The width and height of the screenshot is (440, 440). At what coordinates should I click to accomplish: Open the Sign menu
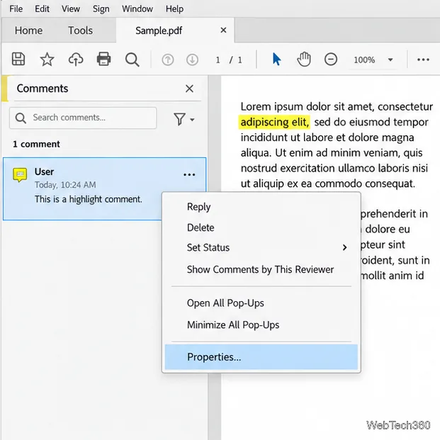click(101, 9)
